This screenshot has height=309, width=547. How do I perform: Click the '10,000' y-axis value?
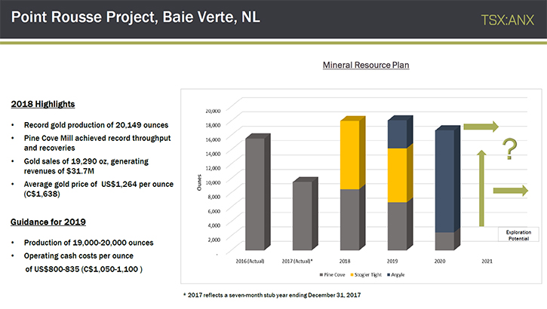[x=213, y=182]
